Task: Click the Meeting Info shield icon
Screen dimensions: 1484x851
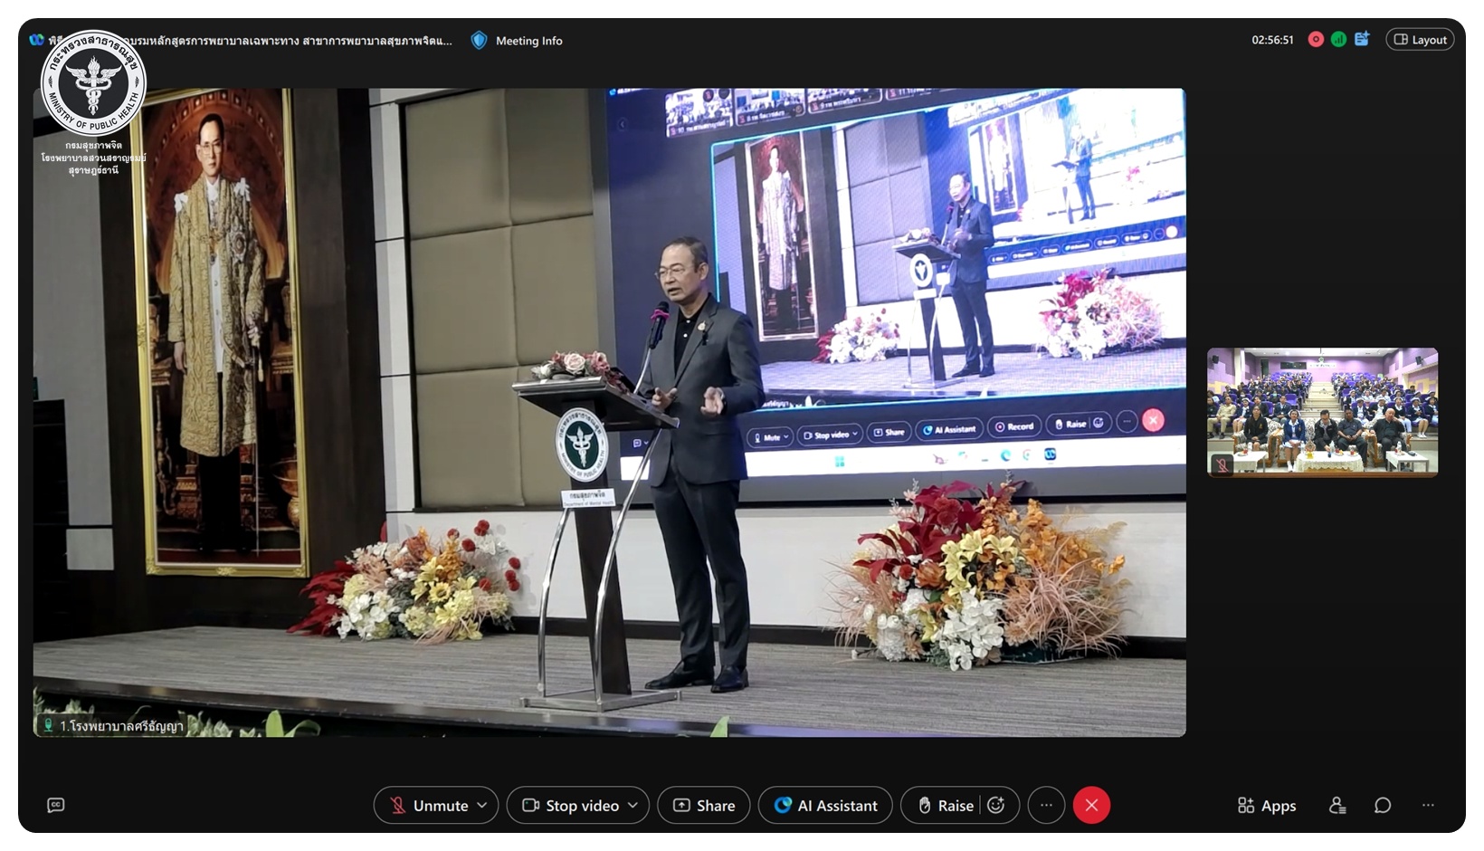Action: coord(479,41)
